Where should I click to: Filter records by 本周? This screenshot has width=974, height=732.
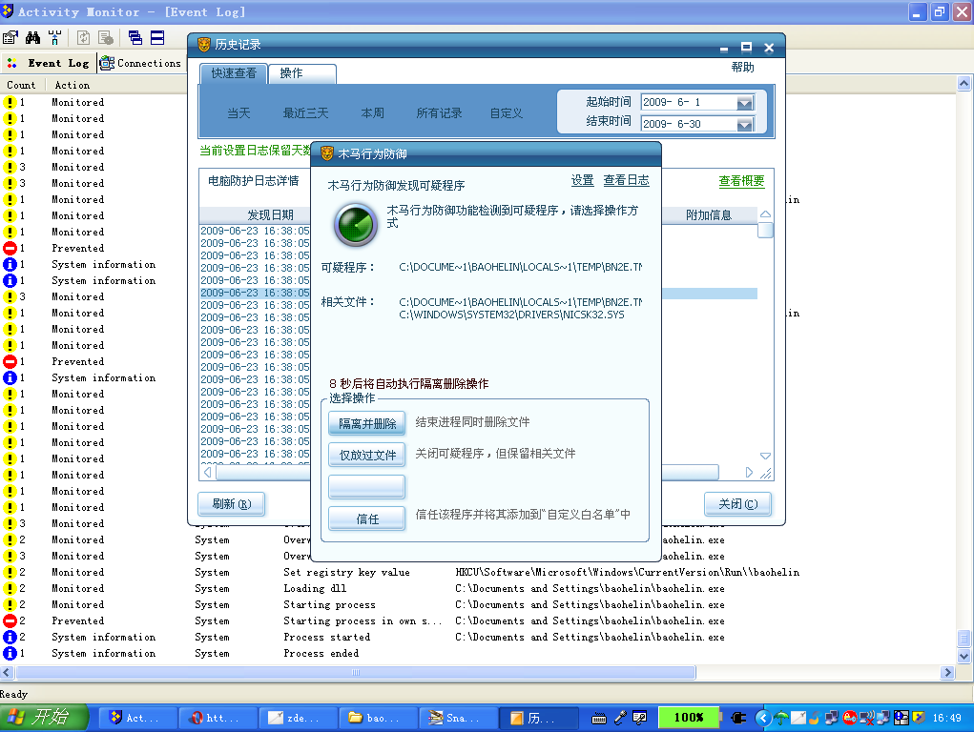coord(373,113)
